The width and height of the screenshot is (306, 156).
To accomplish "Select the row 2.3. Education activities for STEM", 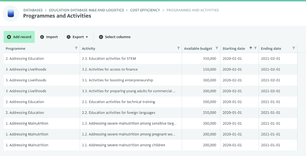I will click(150, 59).
